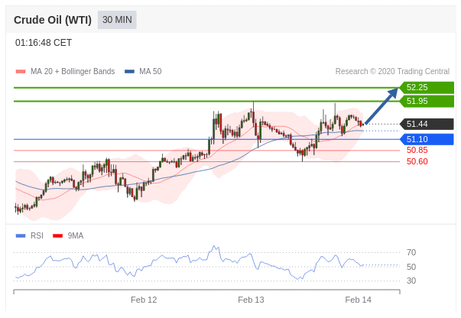The image size is (461, 318).
Task: Click the RSI 50 level label
Action: tap(411, 267)
